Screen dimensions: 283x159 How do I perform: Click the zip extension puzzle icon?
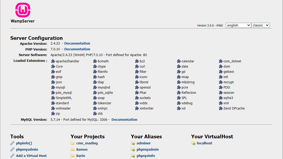[x=53, y=113]
